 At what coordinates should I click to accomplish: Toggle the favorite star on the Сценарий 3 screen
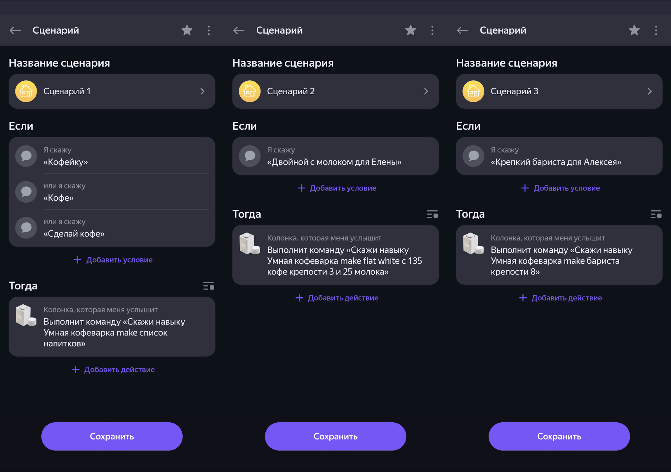click(x=634, y=30)
